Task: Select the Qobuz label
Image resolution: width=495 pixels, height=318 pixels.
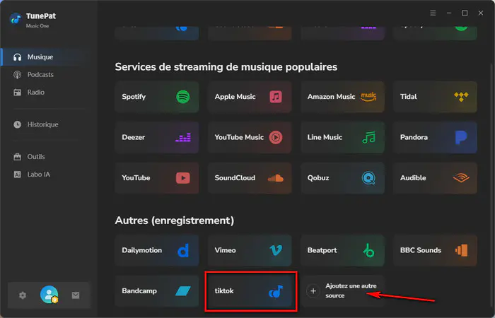Action: click(318, 178)
